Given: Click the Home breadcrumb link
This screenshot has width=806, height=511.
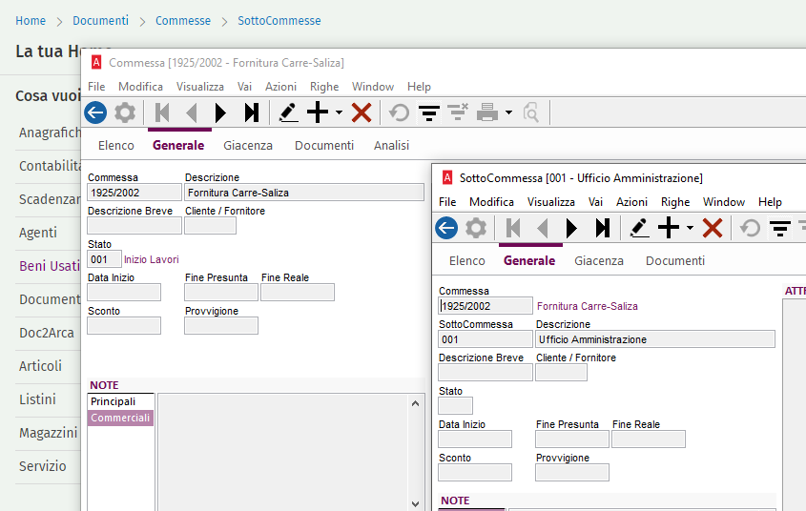Looking at the screenshot, I should point(31,21).
